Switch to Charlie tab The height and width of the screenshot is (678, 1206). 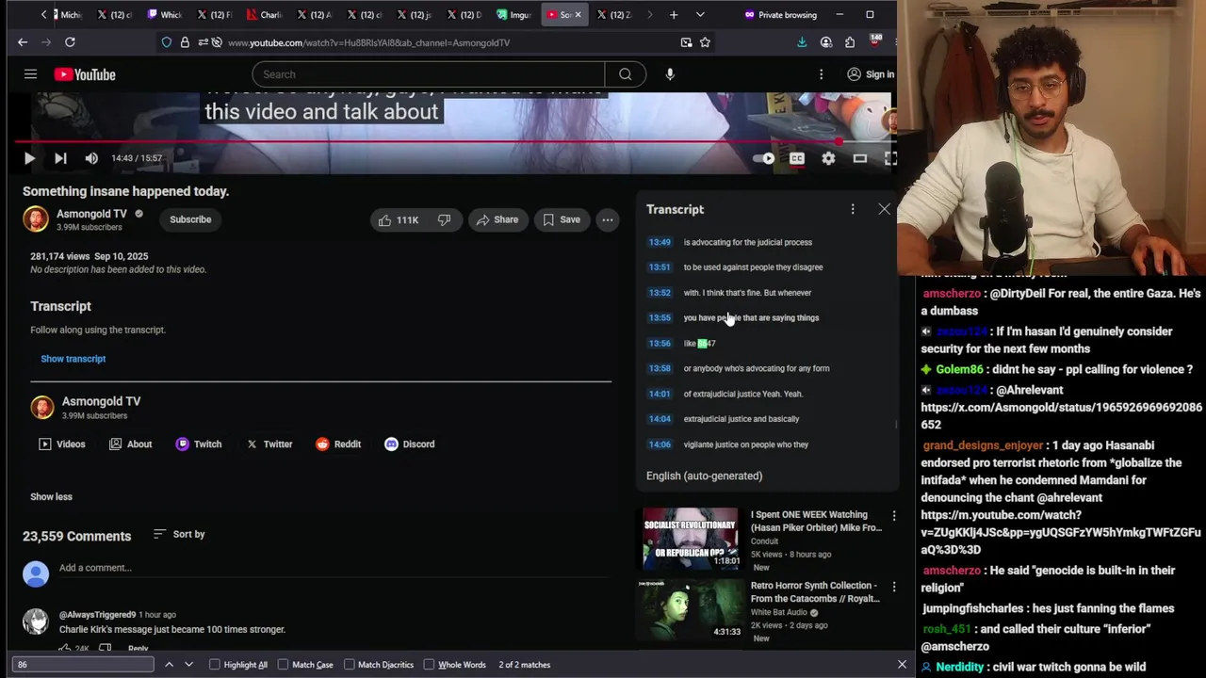(x=264, y=15)
